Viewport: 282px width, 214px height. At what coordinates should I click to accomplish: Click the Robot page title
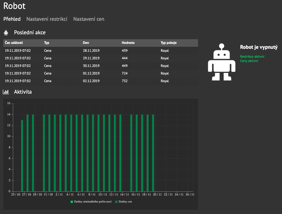[14, 6]
